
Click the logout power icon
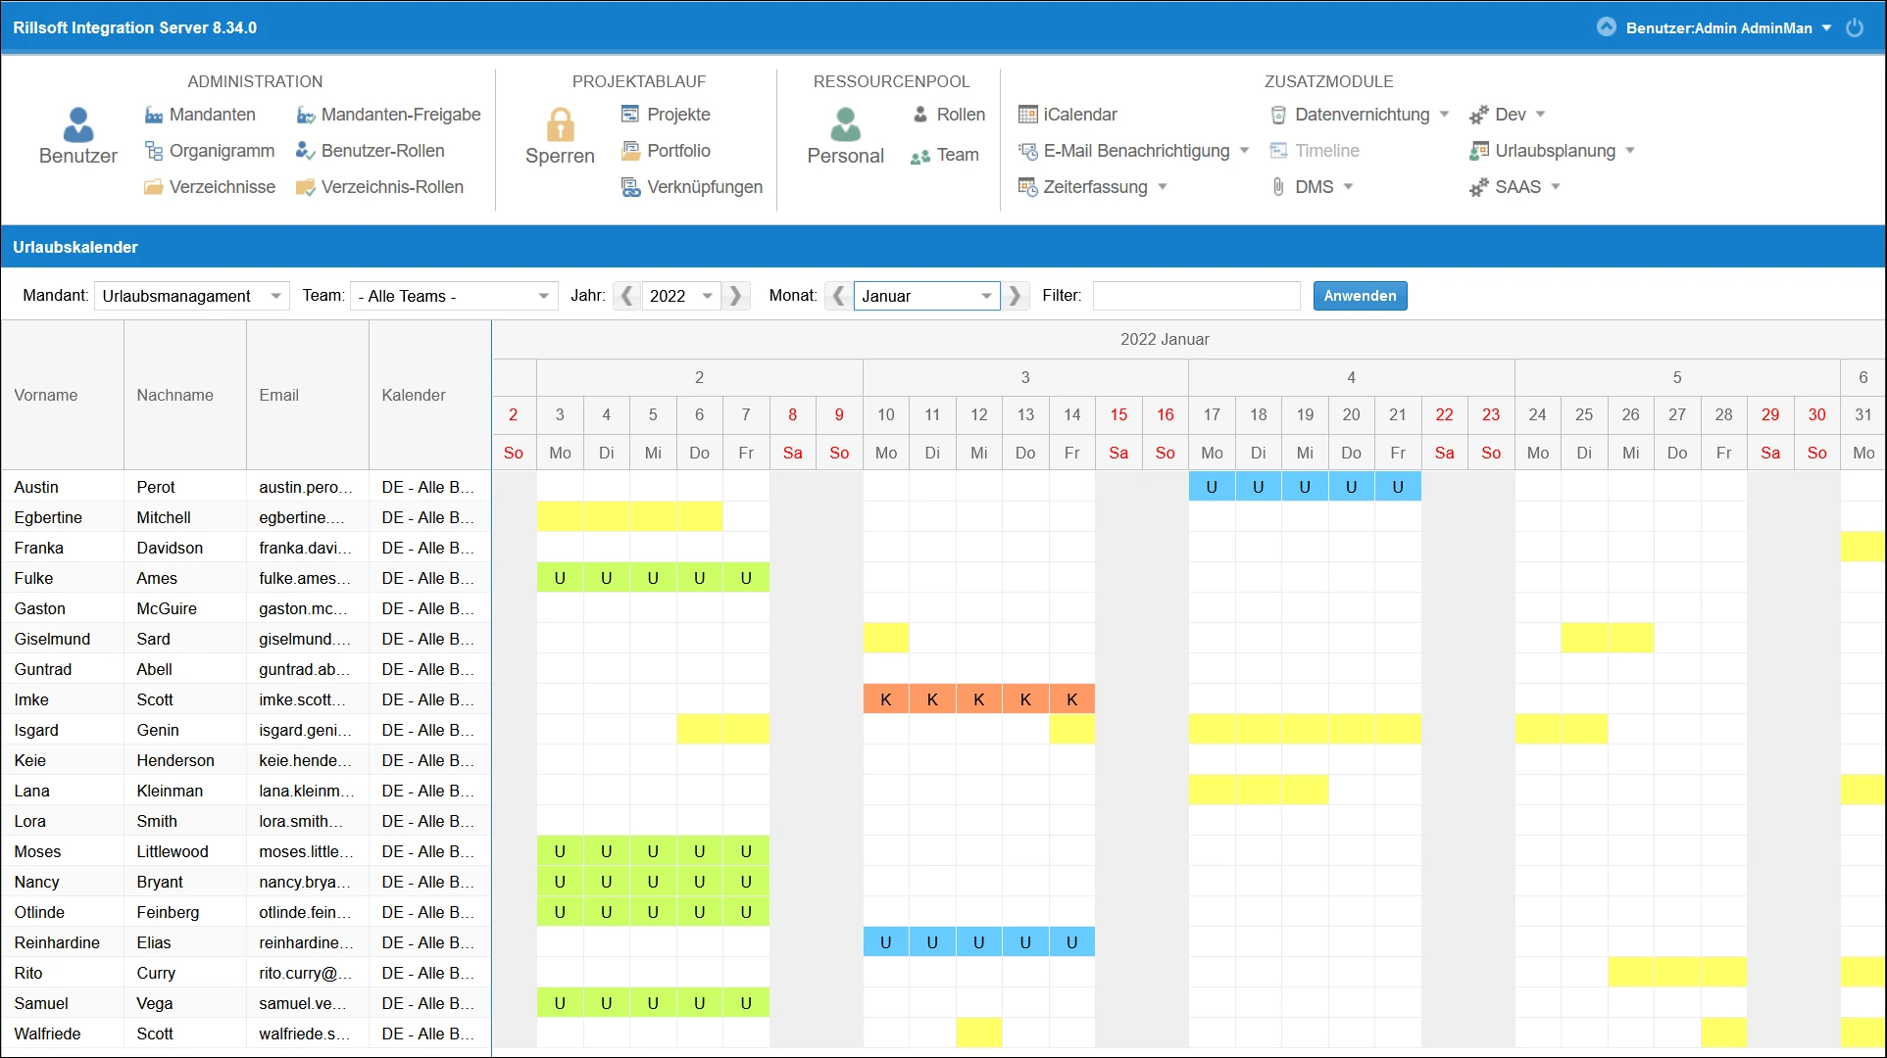(1855, 27)
